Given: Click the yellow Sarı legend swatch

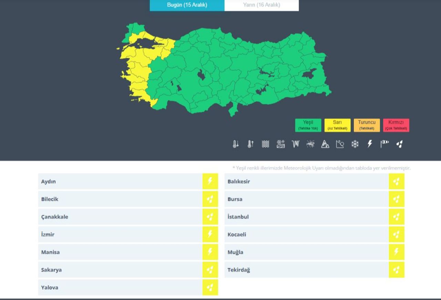Looking at the screenshot, I should [337, 125].
